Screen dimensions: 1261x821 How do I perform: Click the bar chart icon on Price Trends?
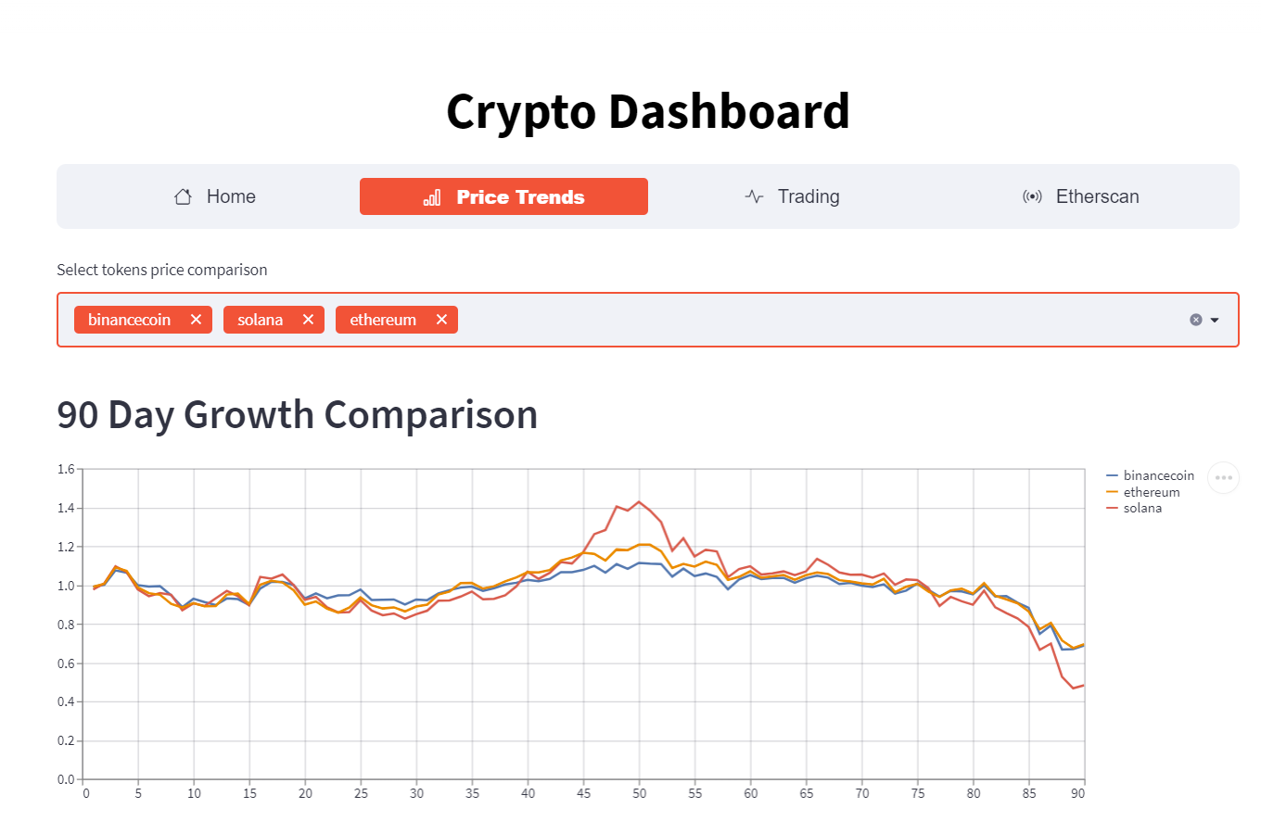432,196
